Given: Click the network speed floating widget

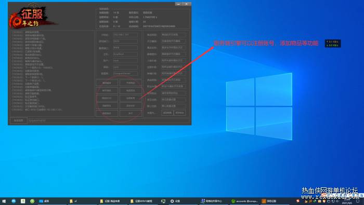Looking at the screenshot, I should (x=333, y=44).
